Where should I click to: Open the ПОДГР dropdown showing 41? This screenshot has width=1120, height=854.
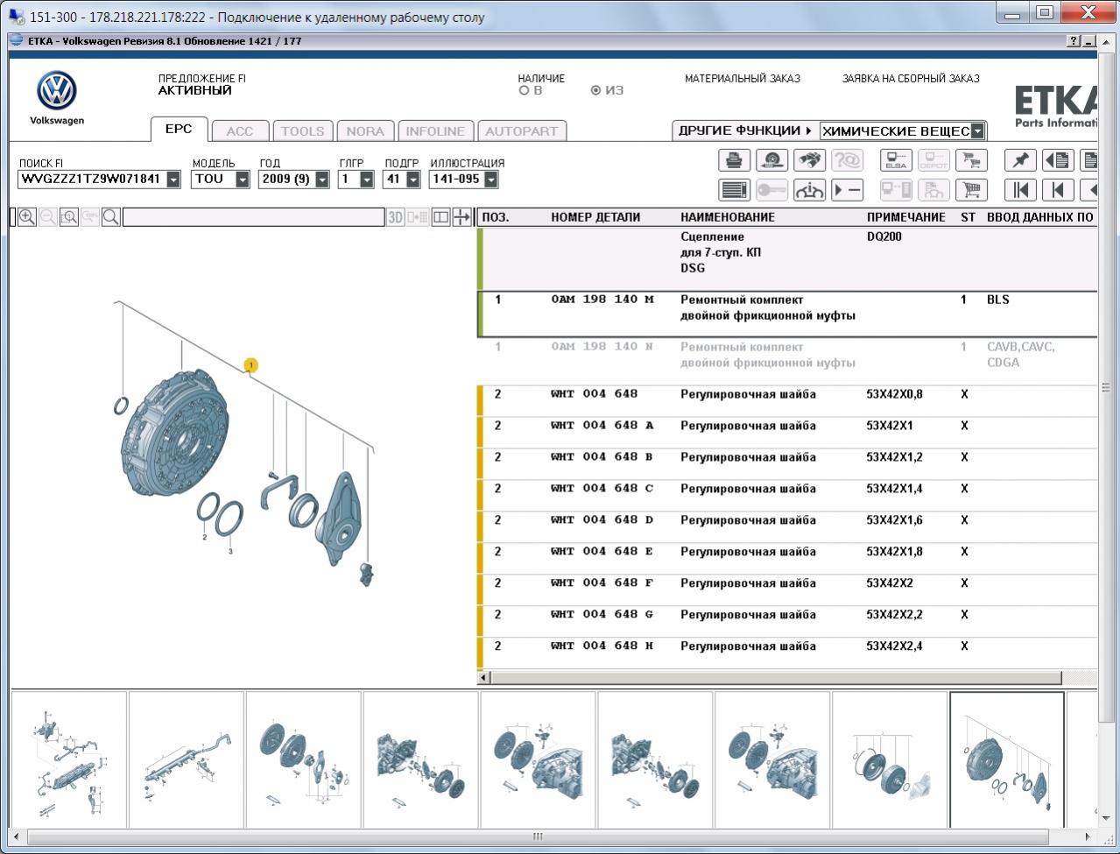point(412,180)
